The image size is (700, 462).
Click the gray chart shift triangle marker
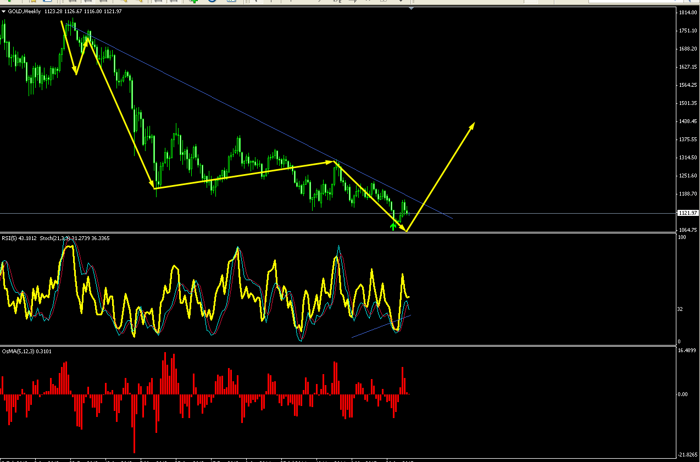(x=412, y=8)
